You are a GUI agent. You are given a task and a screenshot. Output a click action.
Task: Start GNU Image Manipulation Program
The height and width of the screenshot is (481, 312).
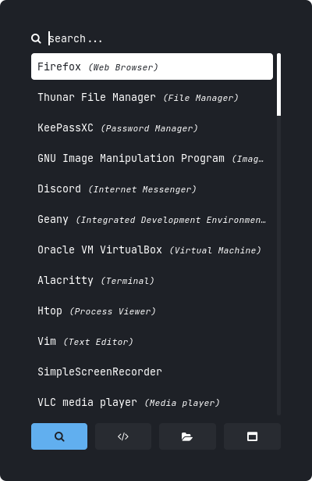[152, 158]
